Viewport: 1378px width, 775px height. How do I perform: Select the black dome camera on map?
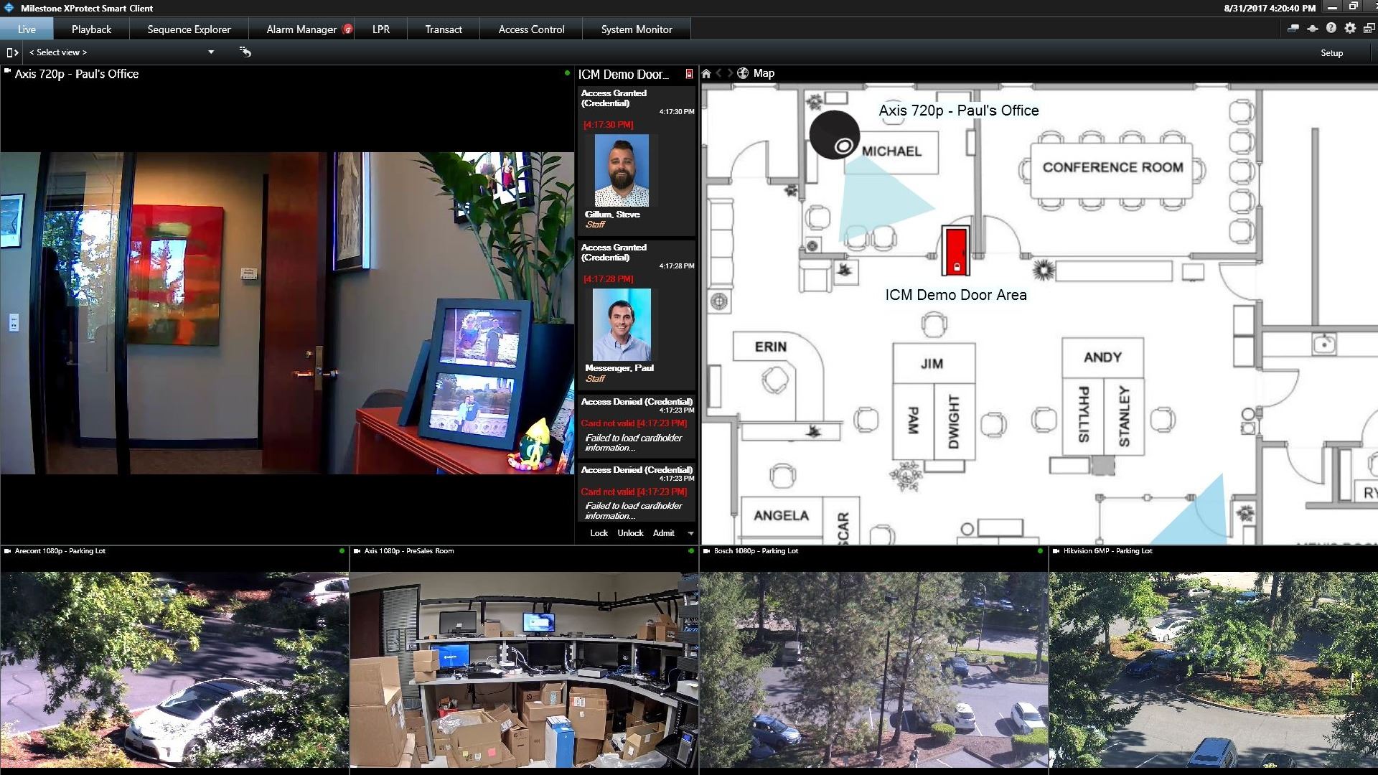tap(835, 136)
